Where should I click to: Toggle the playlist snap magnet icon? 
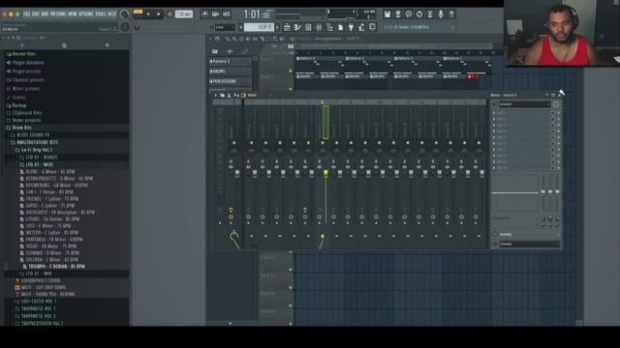click(x=217, y=39)
